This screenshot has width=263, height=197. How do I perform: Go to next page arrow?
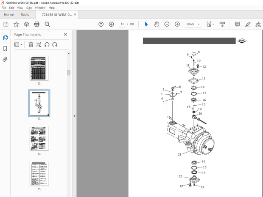(112, 24)
